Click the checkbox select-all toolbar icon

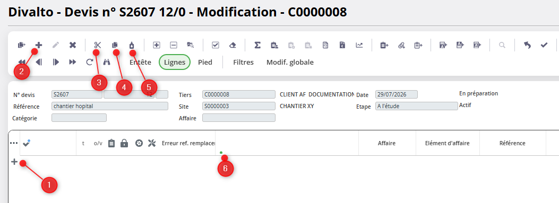[x=216, y=45]
